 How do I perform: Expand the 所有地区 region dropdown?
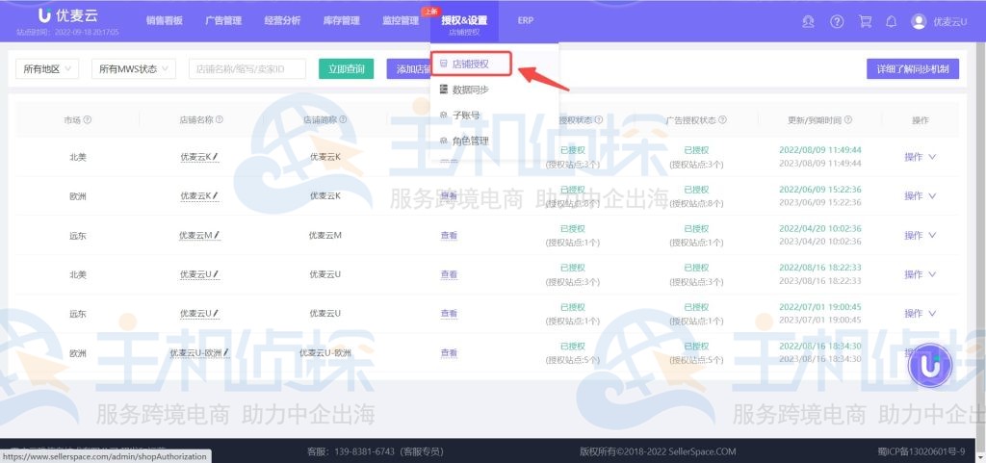pos(47,69)
